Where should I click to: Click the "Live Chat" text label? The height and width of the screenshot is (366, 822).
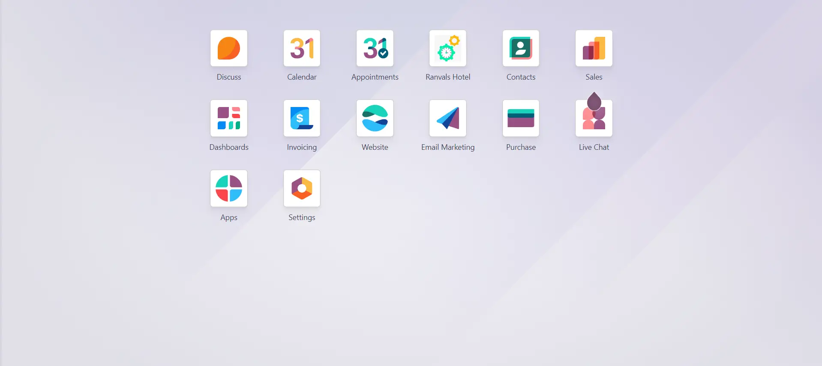(594, 147)
